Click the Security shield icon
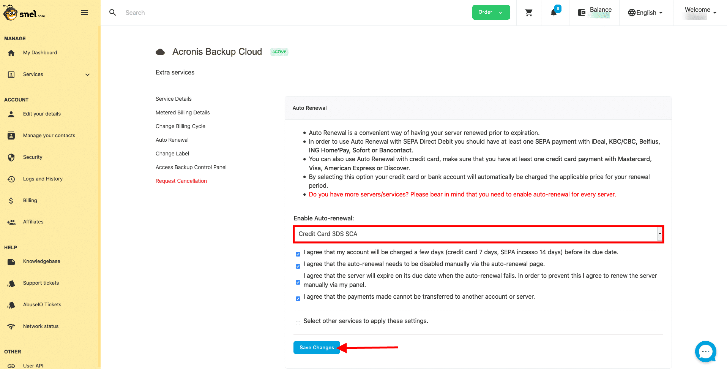 click(11, 157)
